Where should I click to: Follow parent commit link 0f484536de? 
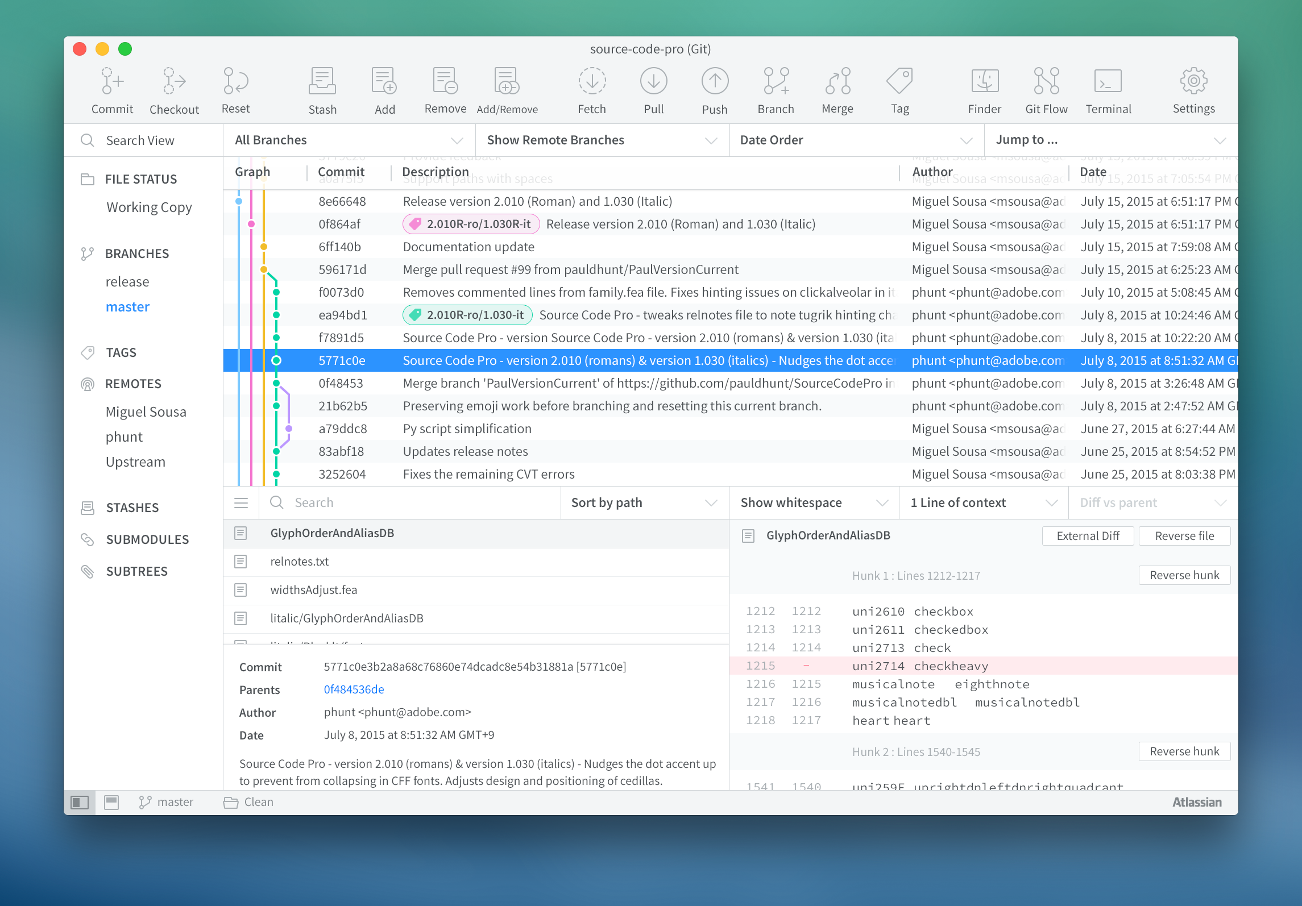[x=354, y=689]
